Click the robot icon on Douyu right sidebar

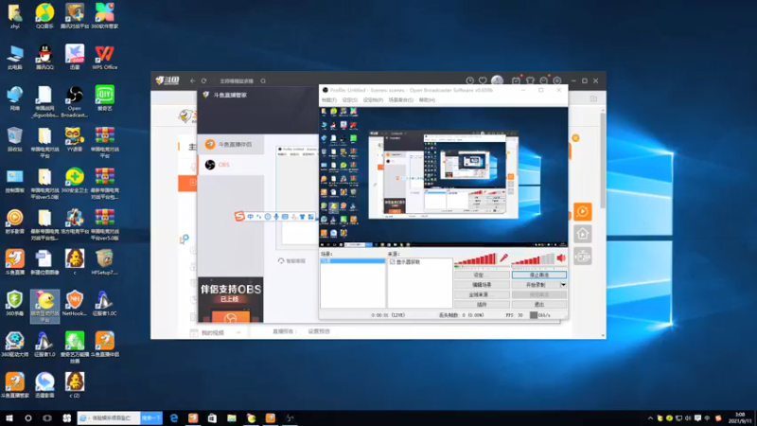coord(583,256)
